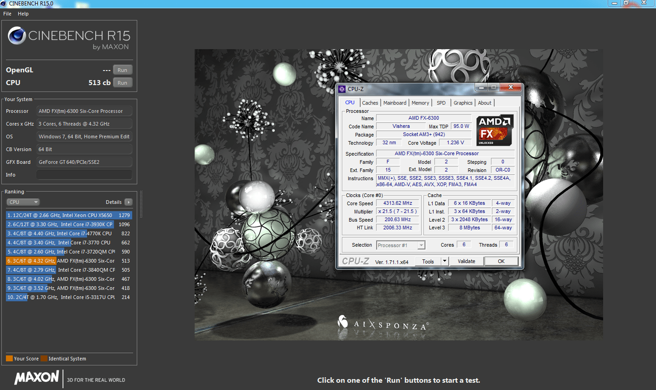Switch to the SPD tab in CPU-Z
This screenshot has width=656, height=390.
[x=441, y=103]
